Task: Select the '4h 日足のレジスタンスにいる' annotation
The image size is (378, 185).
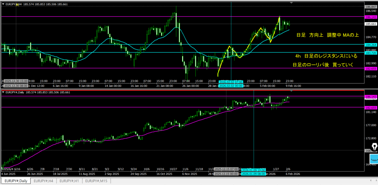Action: [326, 56]
